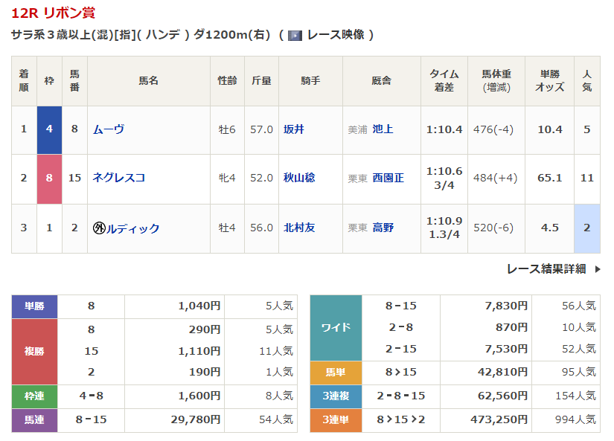
Task: Open jockey 北村友 profile
Action: (298, 228)
